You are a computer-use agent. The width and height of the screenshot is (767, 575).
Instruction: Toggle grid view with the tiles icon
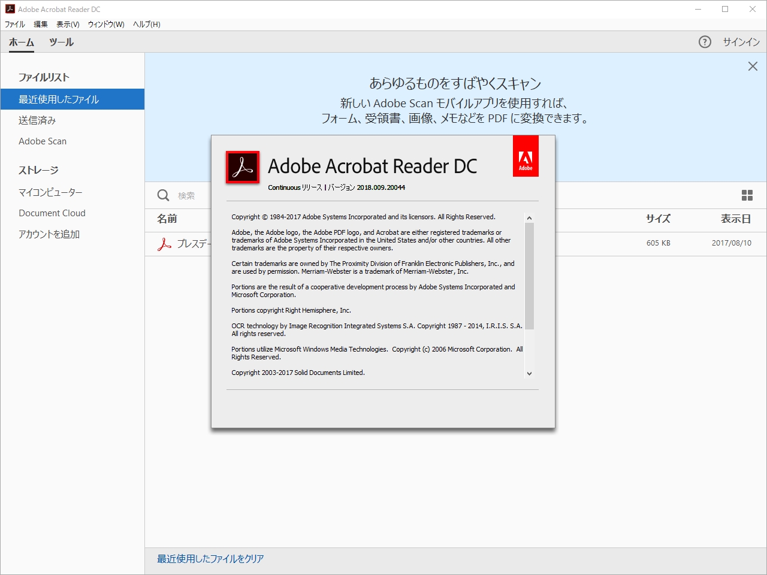click(x=747, y=195)
